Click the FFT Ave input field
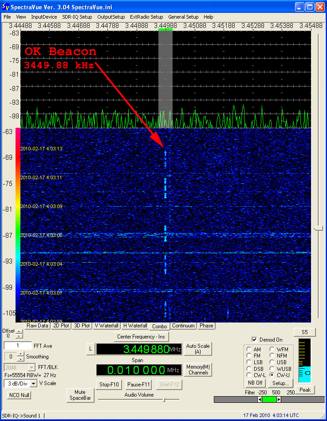Image resolution: width=327 pixels, height=421 pixels. [18, 346]
